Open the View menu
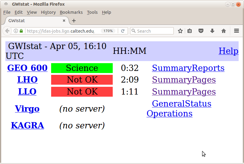The image size is (244, 164). click(32, 12)
